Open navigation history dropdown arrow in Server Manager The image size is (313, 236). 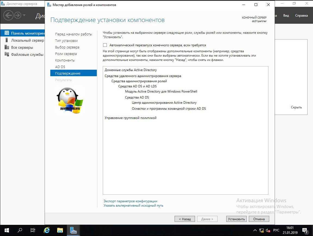click(x=24, y=15)
